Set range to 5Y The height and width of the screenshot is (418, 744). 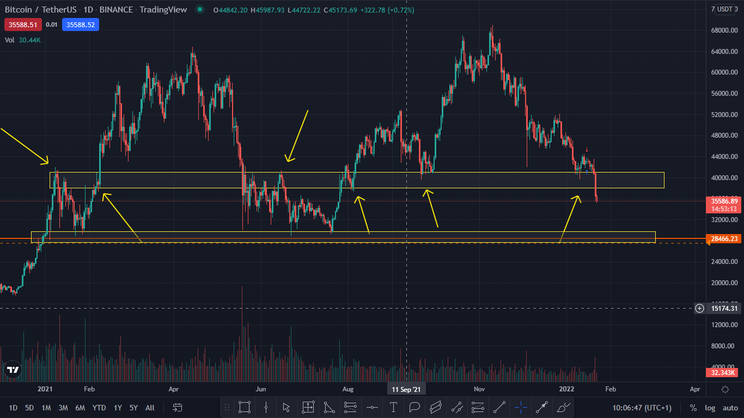(134, 407)
